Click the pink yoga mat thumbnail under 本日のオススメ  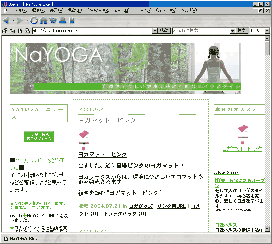243,135
